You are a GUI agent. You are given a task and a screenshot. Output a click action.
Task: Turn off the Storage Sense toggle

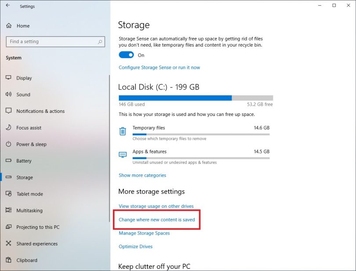(126, 55)
